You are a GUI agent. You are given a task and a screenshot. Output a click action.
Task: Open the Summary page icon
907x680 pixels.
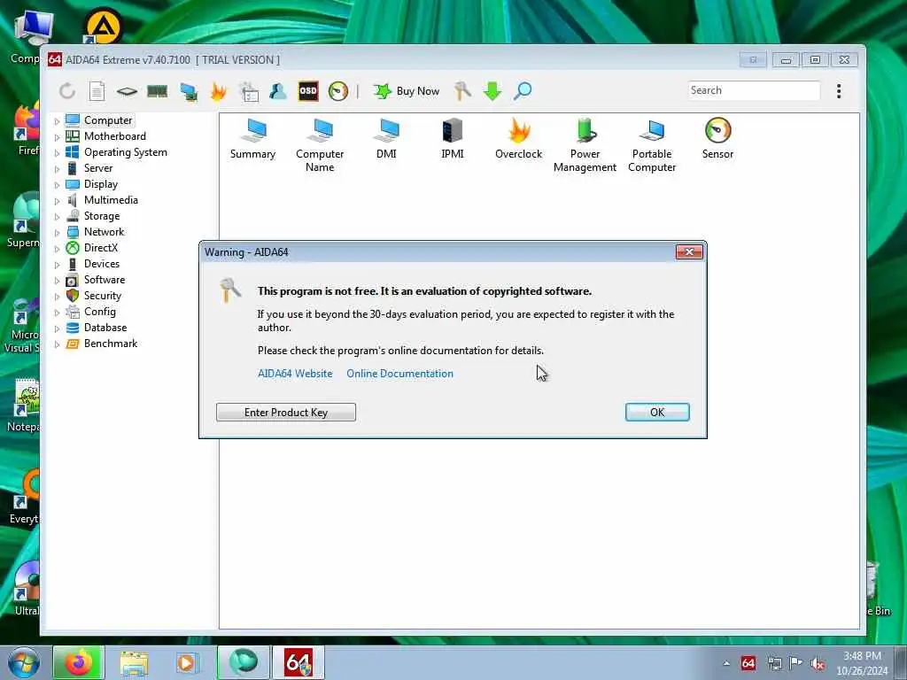pyautogui.click(x=252, y=139)
